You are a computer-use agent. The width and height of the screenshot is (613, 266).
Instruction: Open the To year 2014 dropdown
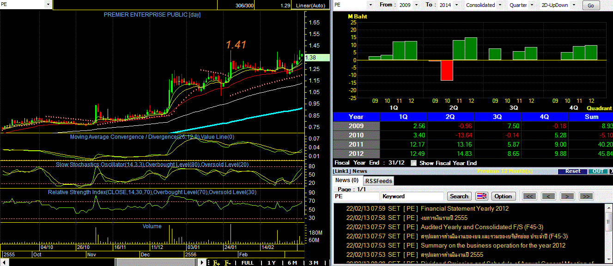tap(455, 5)
